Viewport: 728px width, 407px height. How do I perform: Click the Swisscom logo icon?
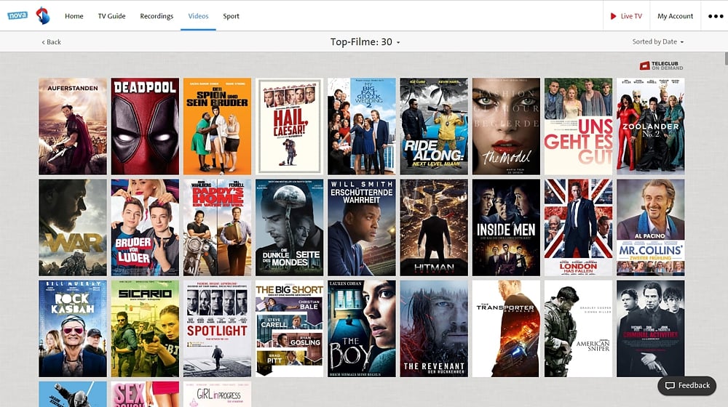43,16
